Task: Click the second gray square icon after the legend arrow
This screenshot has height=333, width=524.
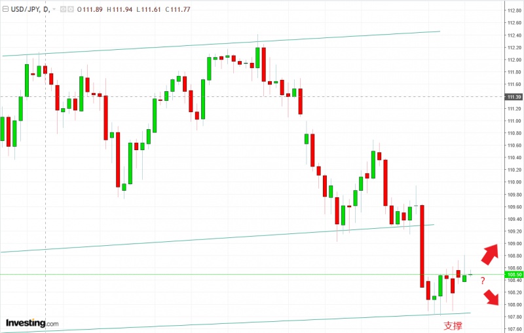Action: [x=70, y=10]
